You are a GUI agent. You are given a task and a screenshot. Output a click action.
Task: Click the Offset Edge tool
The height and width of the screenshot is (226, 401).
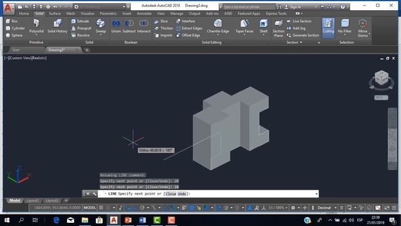188,35
